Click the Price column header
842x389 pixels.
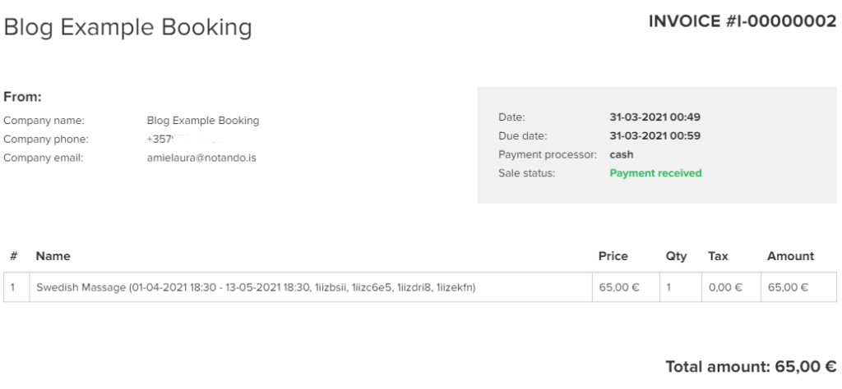point(613,256)
